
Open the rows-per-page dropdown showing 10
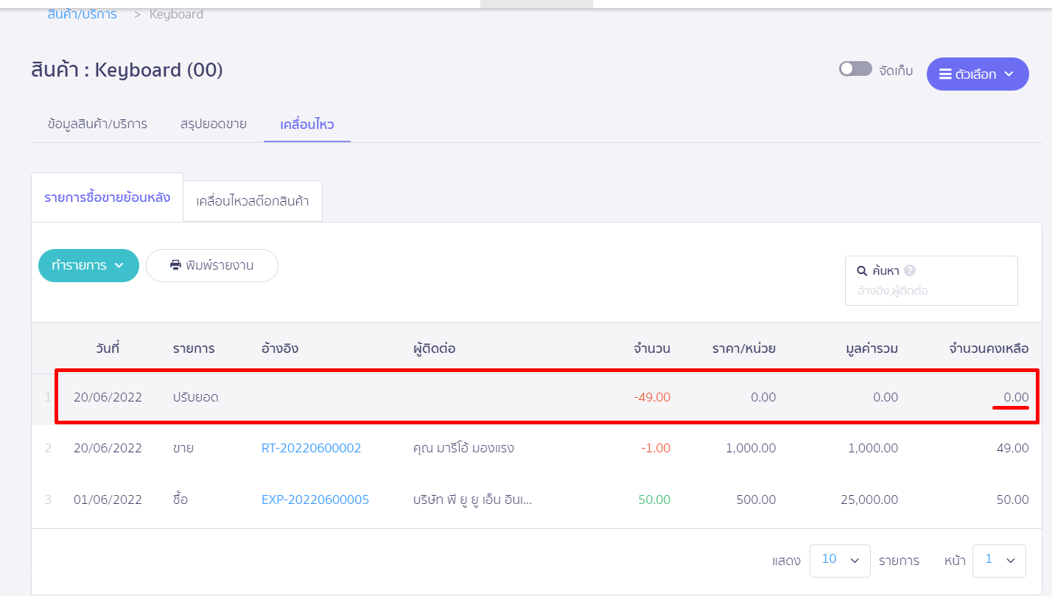[840, 561]
